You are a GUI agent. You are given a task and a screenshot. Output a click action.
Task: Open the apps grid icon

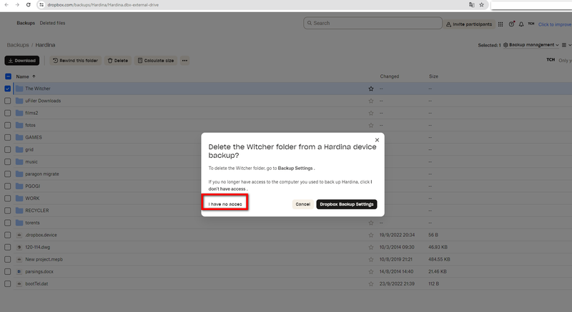pos(500,24)
